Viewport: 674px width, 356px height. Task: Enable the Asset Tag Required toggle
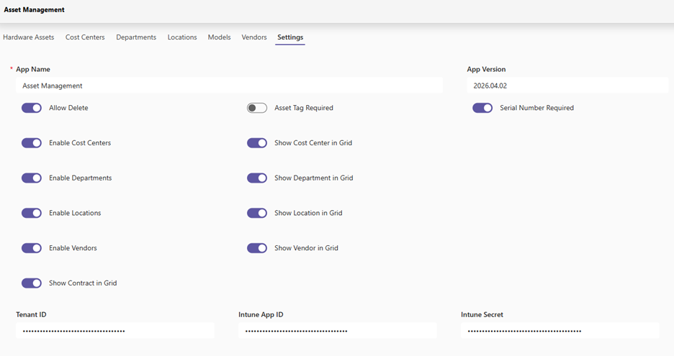[x=257, y=108]
